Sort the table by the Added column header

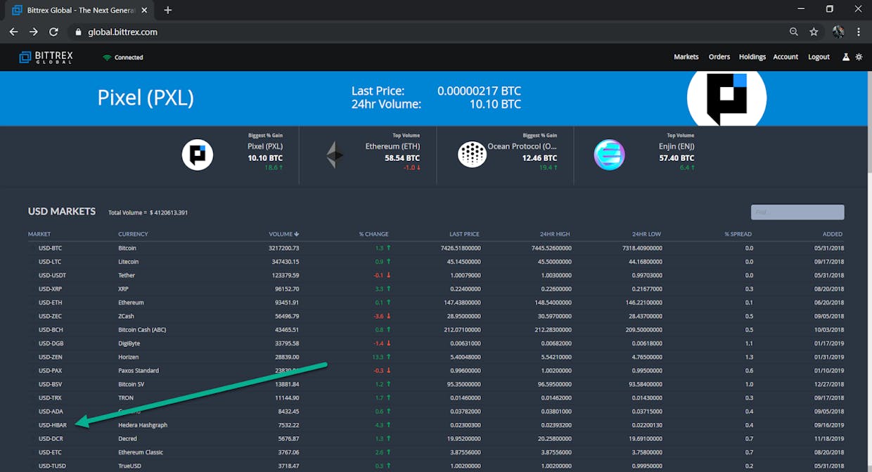tap(833, 234)
